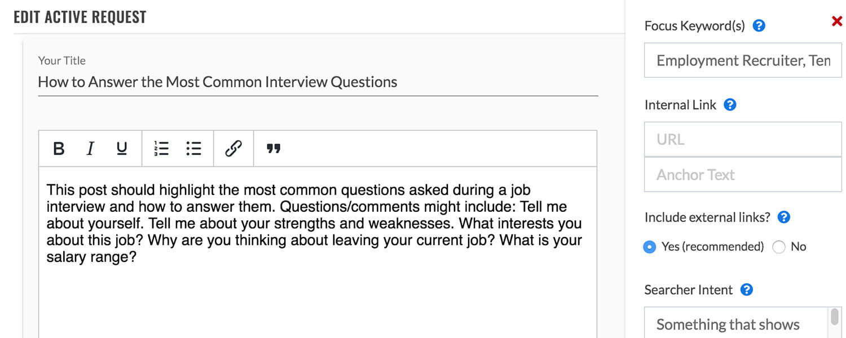Select Yes (recommended) radio option

(650, 247)
